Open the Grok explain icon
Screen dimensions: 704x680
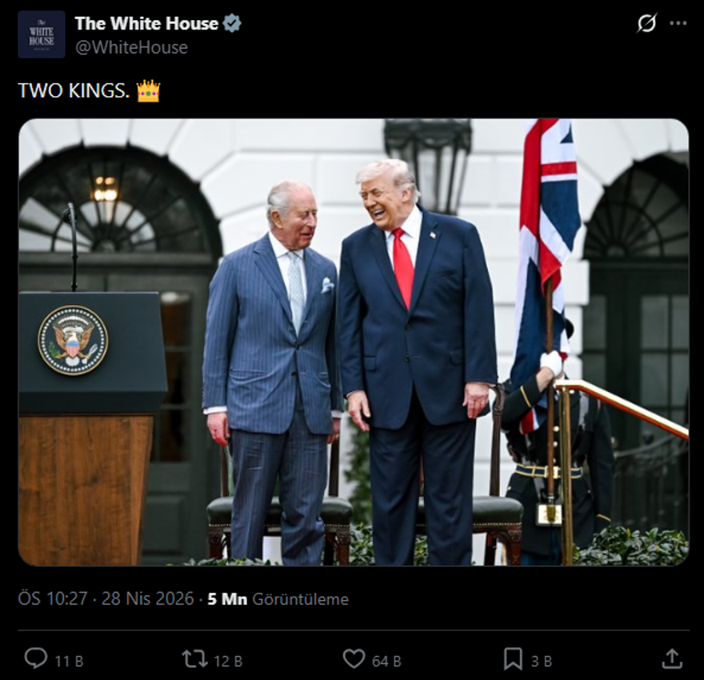pos(647,23)
